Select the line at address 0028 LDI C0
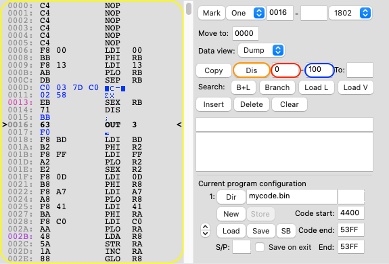The height and width of the screenshot is (264, 389). point(92,221)
